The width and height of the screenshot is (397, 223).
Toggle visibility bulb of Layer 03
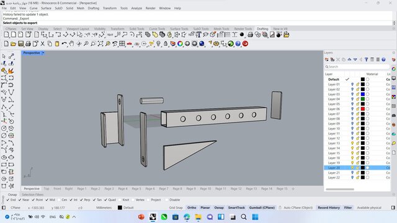pos(352,94)
